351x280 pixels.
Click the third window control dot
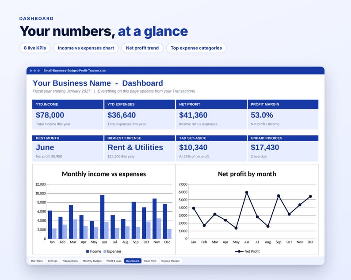[x=38, y=71]
